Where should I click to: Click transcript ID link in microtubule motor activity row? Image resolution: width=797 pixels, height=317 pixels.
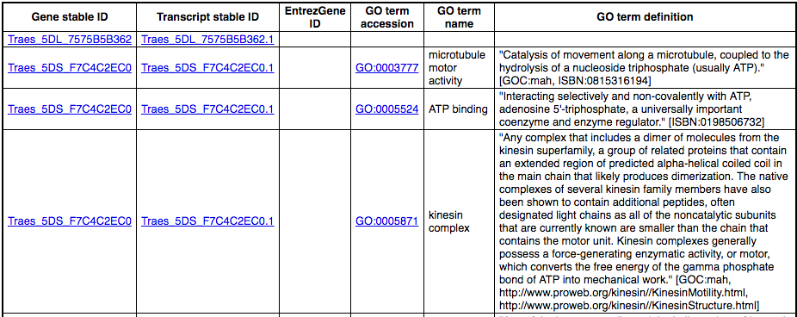tap(207, 68)
